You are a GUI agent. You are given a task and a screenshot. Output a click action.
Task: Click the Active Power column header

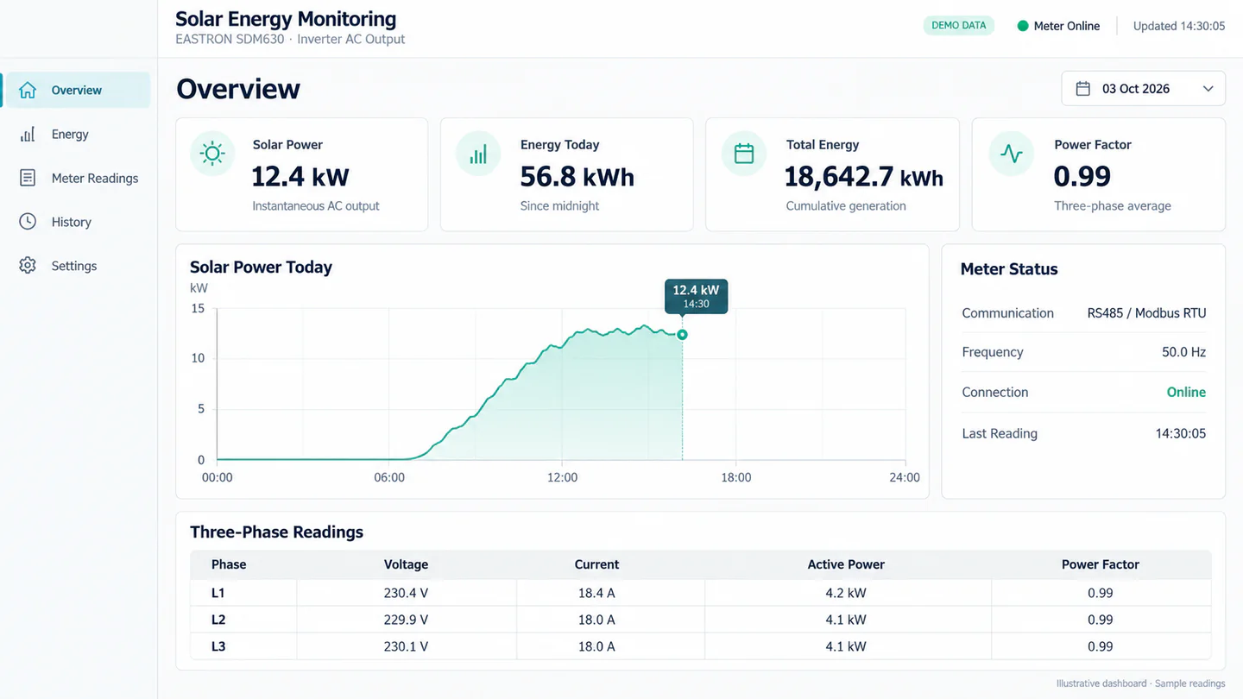(846, 564)
